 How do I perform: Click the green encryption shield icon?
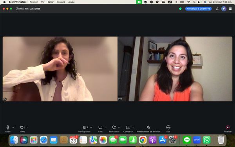180,9
